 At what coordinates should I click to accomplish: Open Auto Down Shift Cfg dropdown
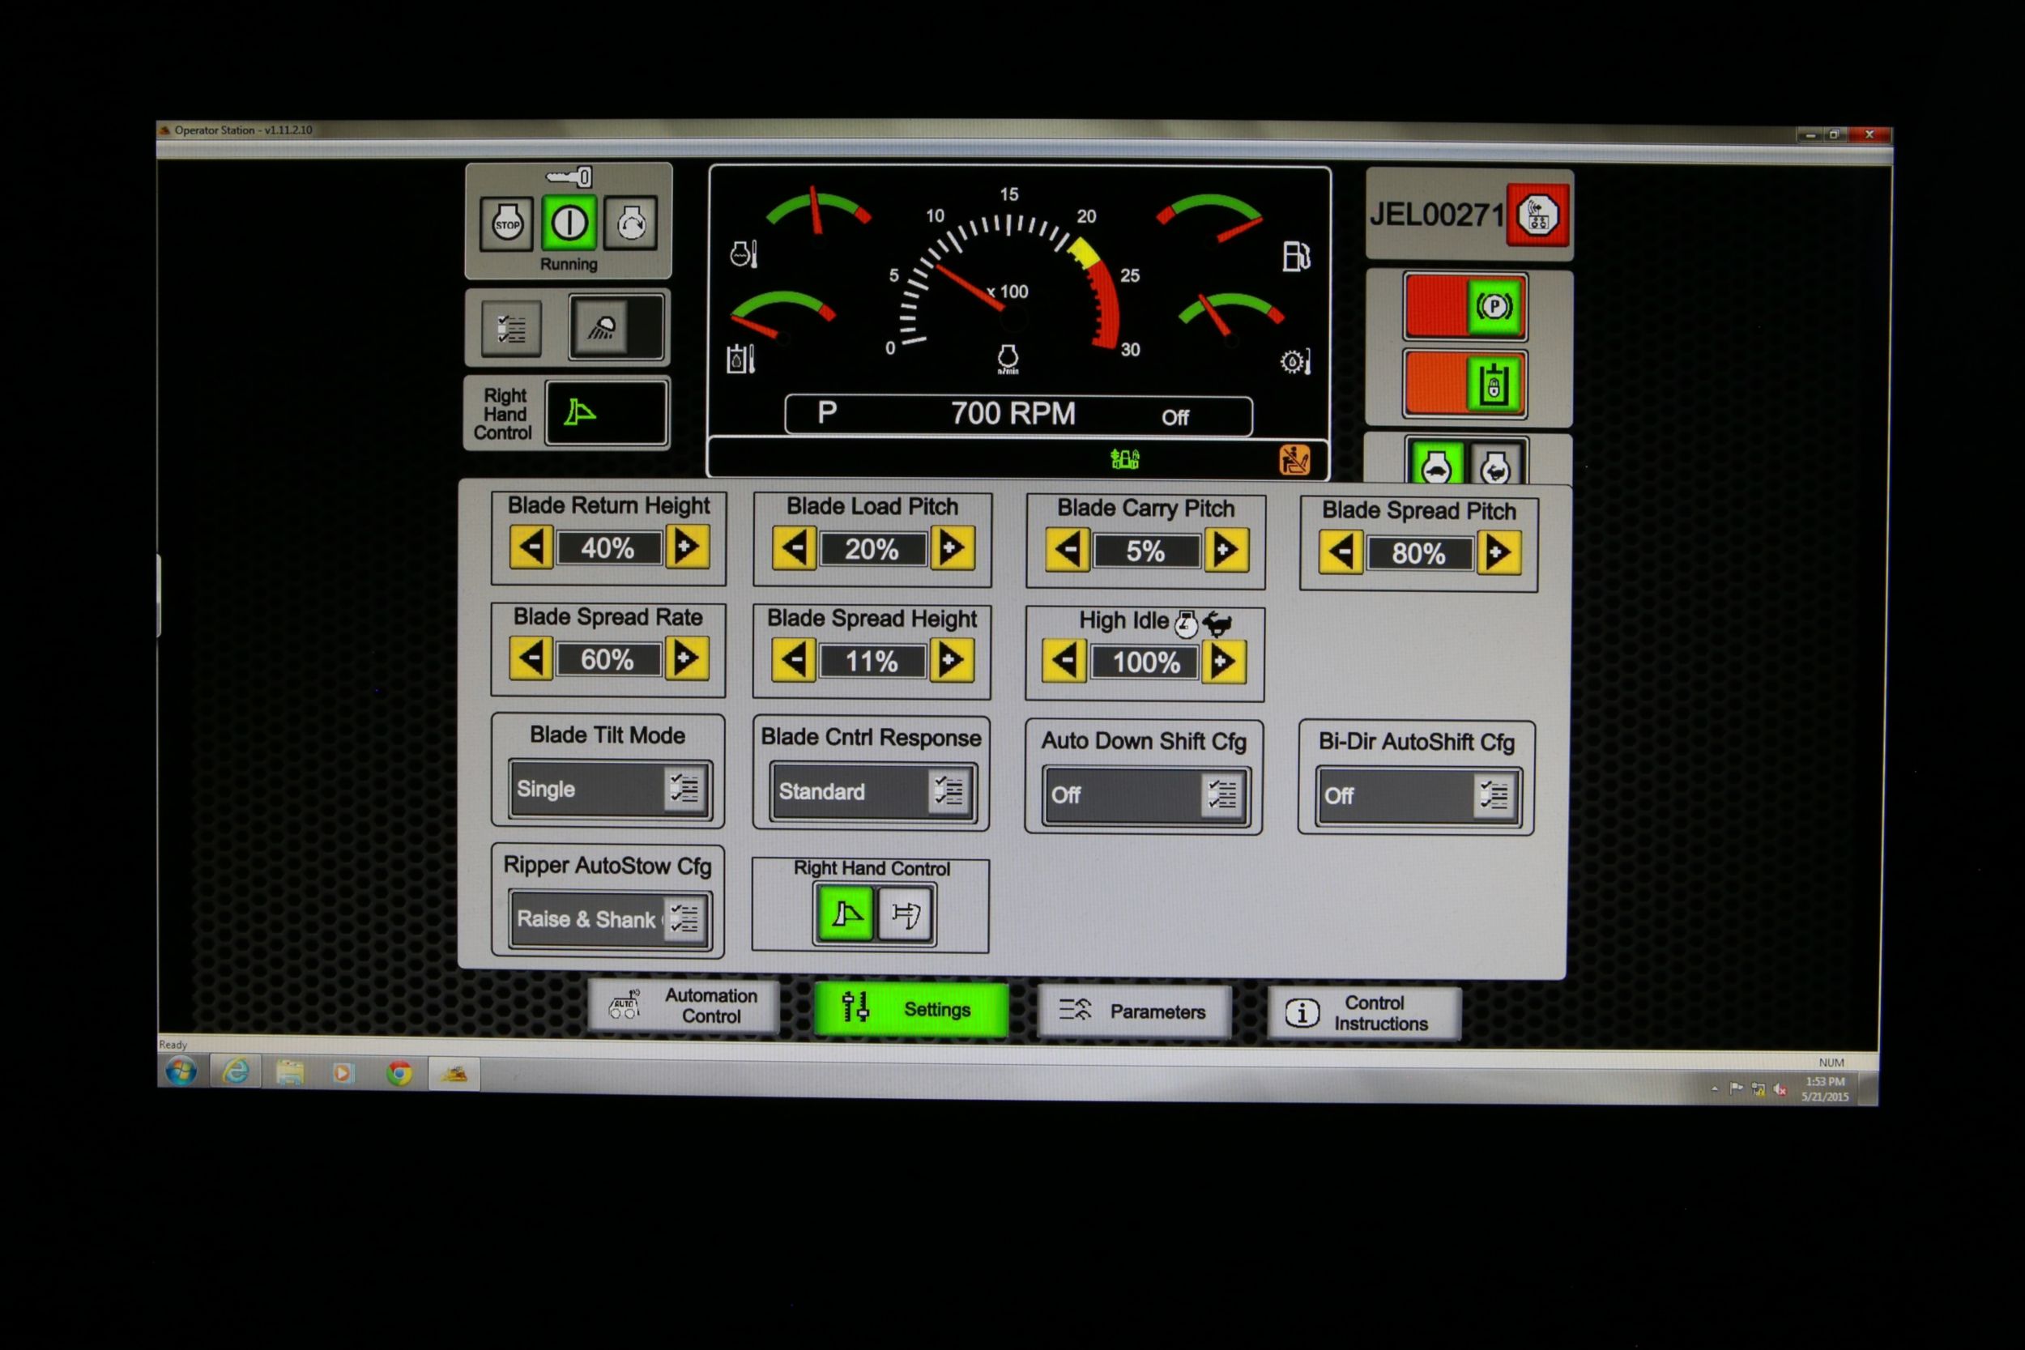click(x=1221, y=794)
